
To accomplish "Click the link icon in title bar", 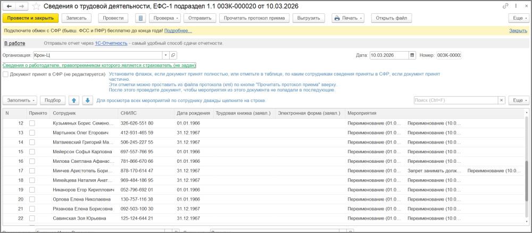I will coord(505,6).
